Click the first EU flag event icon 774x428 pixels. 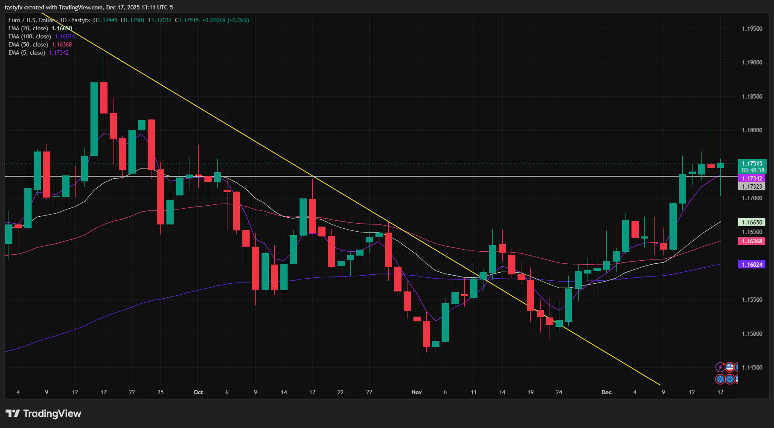(720, 379)
